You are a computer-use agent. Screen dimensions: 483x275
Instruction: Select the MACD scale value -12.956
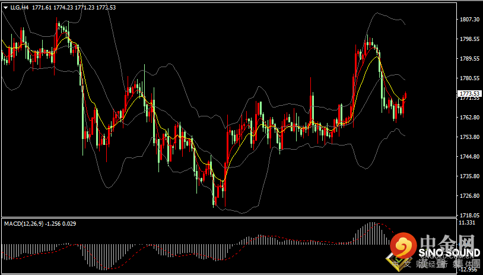(x=467, y=269)
